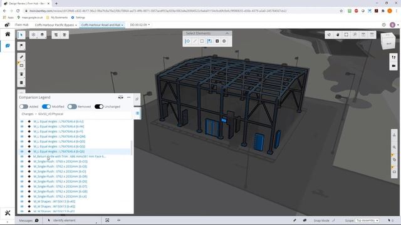Click the magnifier search icon on right toolbar
This screenshot has height=225, width=401.
pyautogui.click(x=394, y=147)
